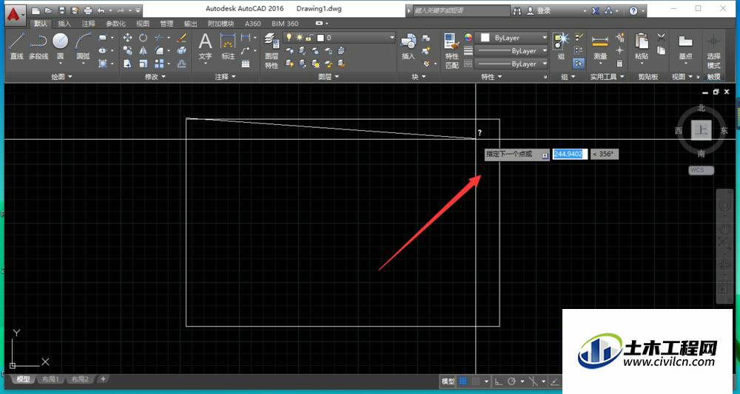This screenshot has height=394, width=740.
Task: Toggle layer freeze sun icon
Action: 299,37
